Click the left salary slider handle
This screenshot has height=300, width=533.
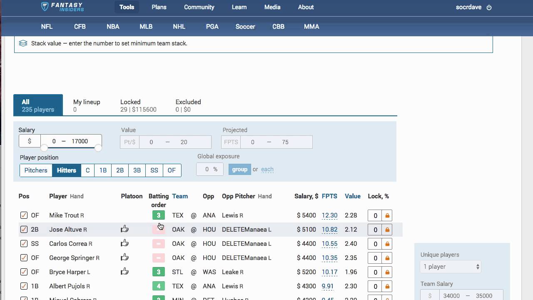44,147
